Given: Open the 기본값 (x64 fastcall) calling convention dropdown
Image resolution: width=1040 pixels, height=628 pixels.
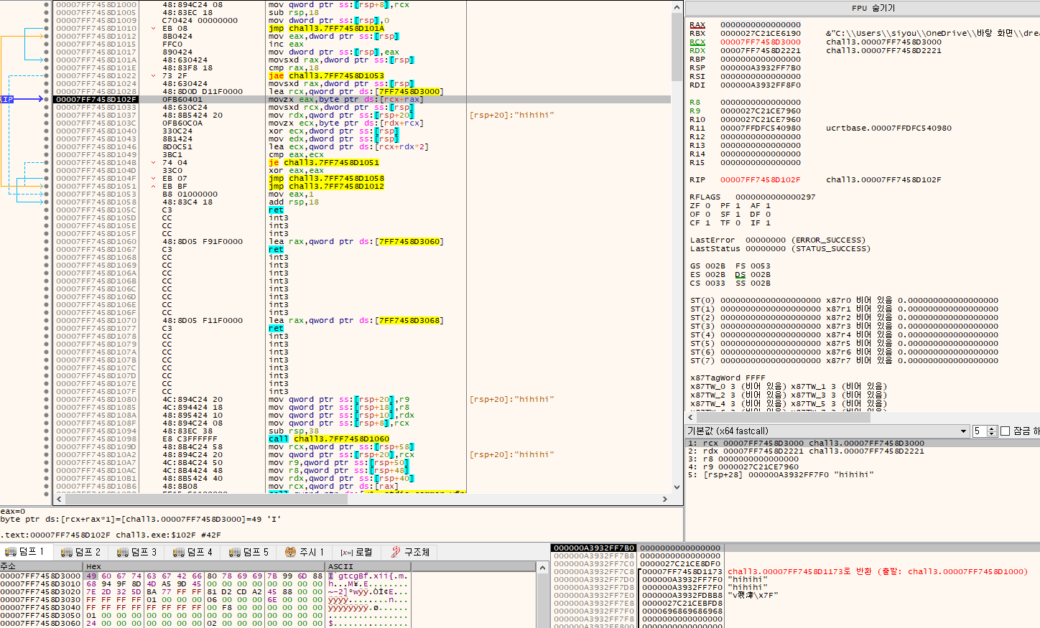Looking at the screenshot, I should (x=827, y=431).
